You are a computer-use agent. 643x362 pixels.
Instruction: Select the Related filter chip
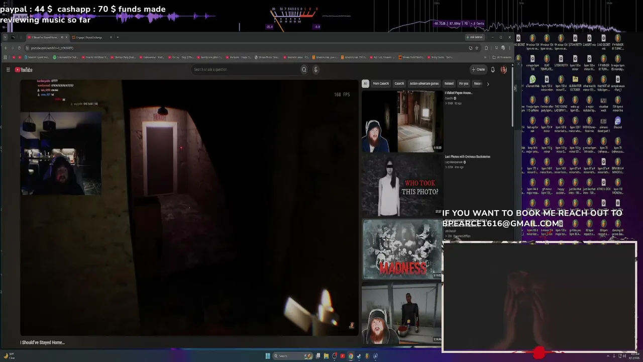coord(449,83)
